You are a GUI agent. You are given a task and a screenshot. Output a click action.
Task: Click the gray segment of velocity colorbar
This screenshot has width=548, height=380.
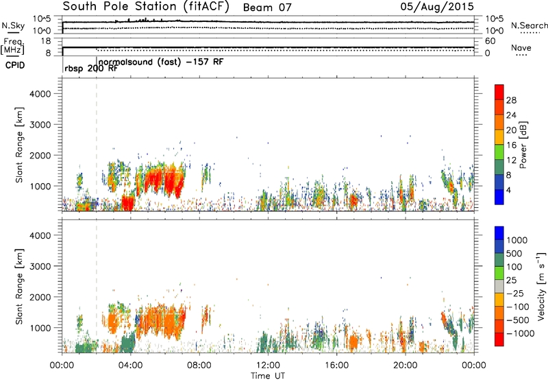coord(499,286)
